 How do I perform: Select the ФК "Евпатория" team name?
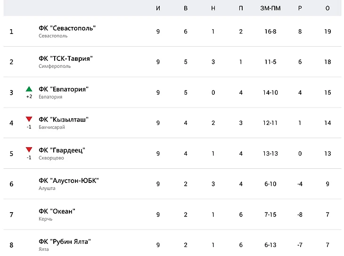click(64, 89)
